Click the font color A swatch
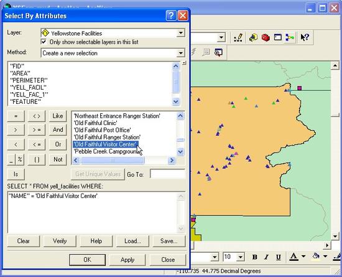 pyautogui.click(x=293, y=256)
